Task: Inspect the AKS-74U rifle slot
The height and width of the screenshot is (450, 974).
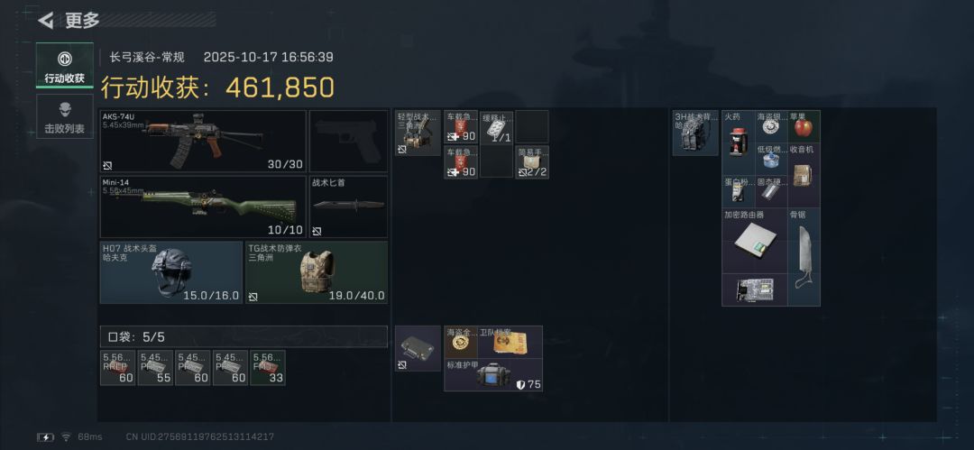Action: [x=203, y=141]
